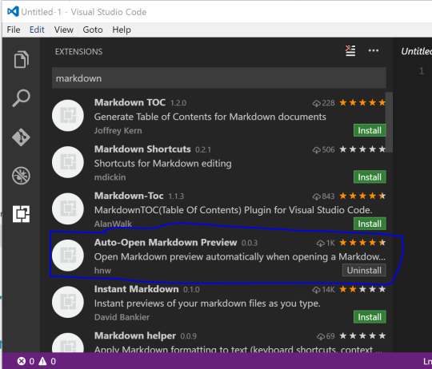
Task: Click the EXTENSIONS panel header
Action: point(78,52)
